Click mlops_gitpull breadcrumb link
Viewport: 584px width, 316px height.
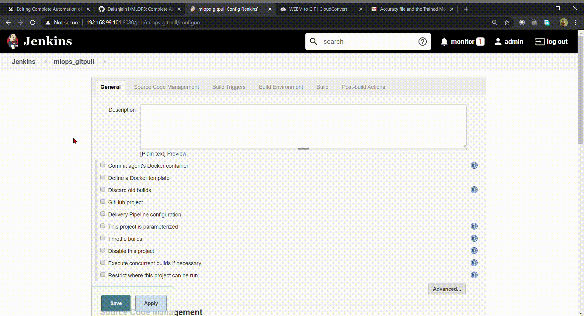click(x=74, y=62)
